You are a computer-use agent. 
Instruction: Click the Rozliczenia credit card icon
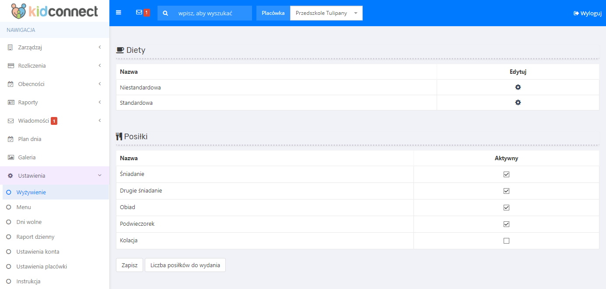tap(11, 65)
